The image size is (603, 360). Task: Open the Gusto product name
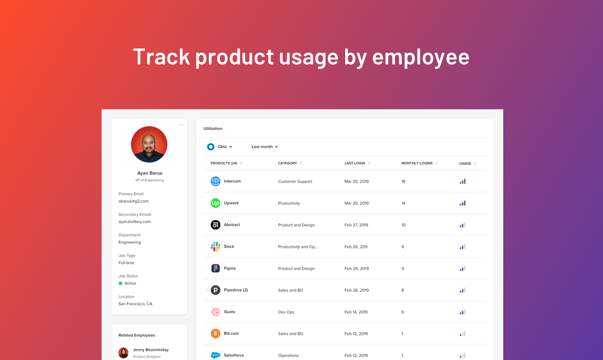229,312
